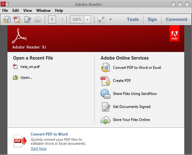The image size is (192, 155).
Task: Open the Help menu
Action: click(59, 11)
